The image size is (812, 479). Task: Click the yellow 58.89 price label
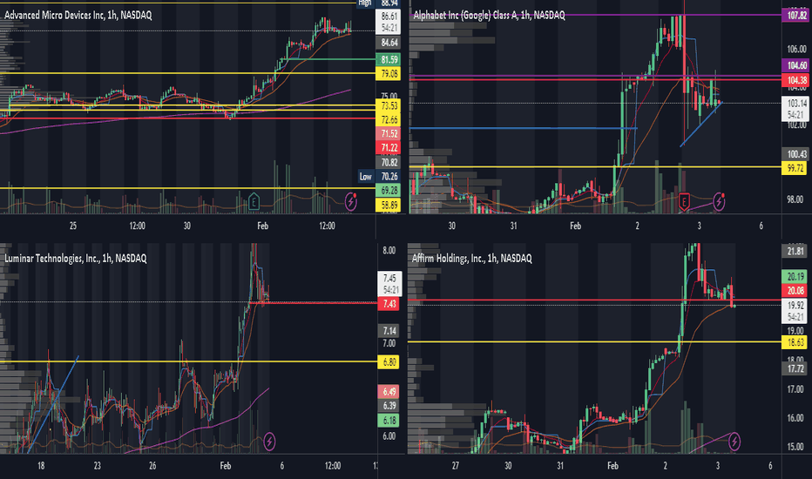tap(389, 205)
